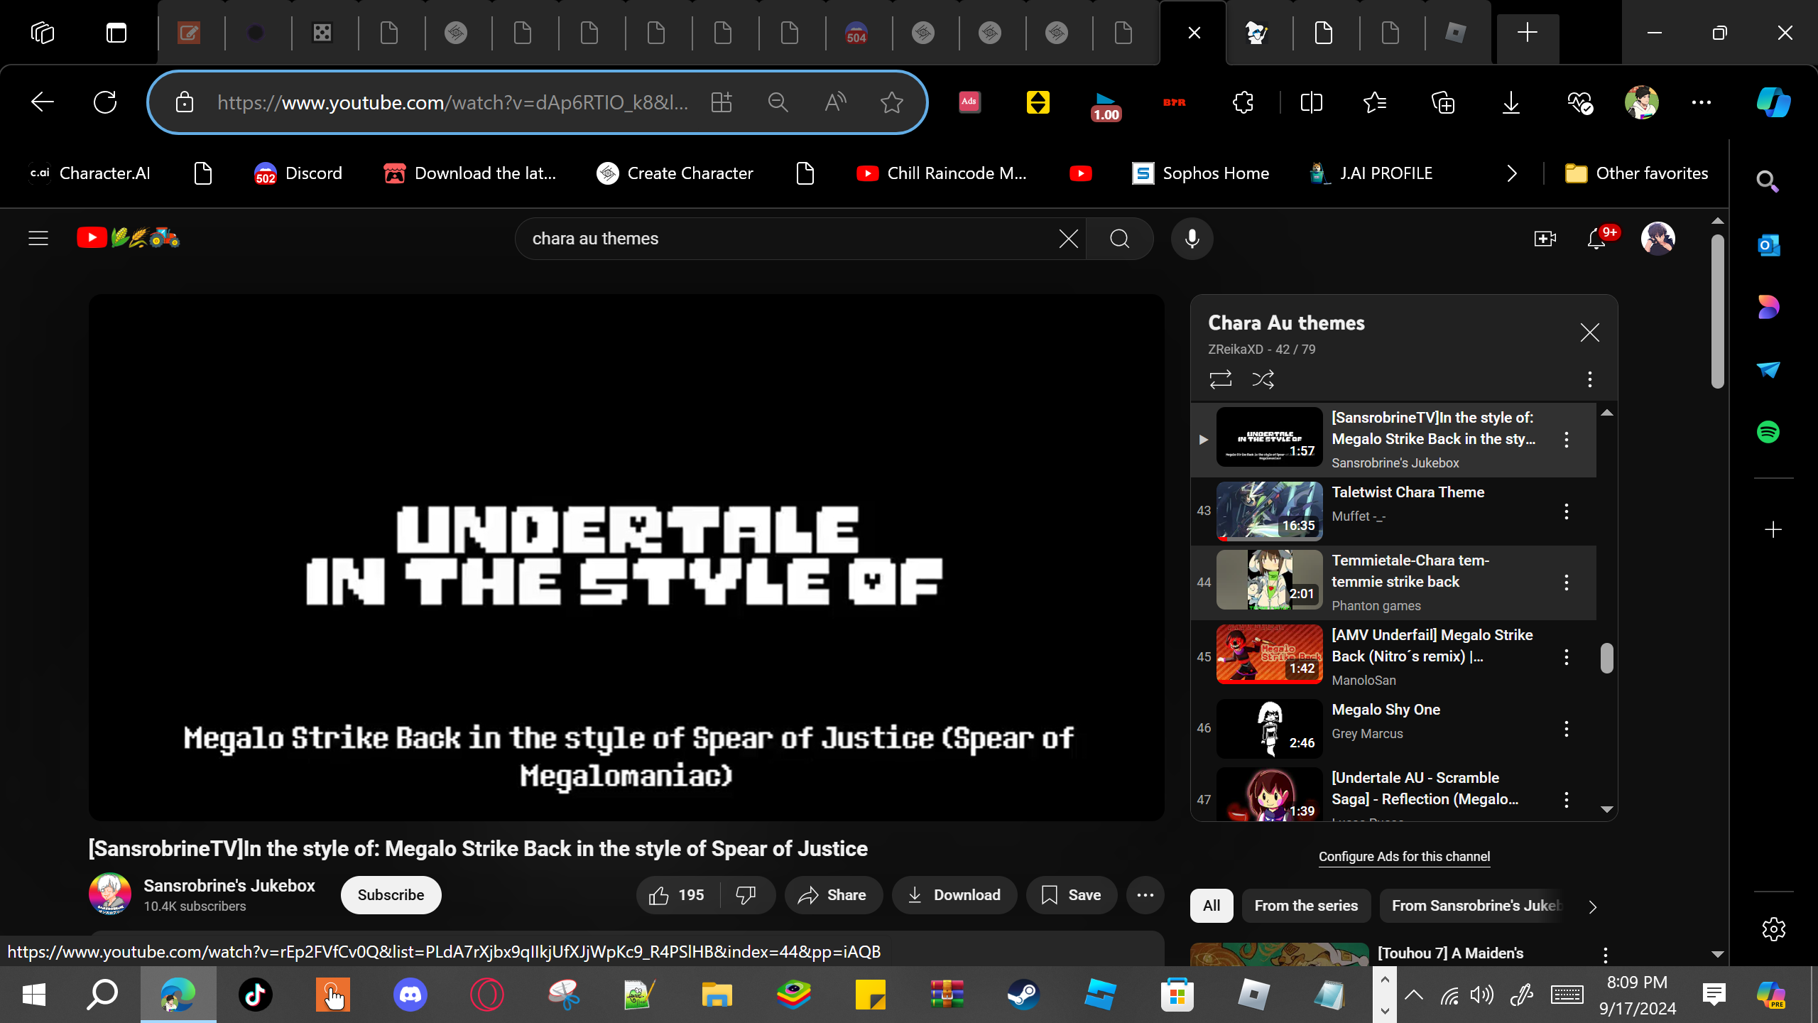The width and height of the screenshot is (1818, 1023).
Task: Show more favorites bar items chevron
Action: 1512,173
